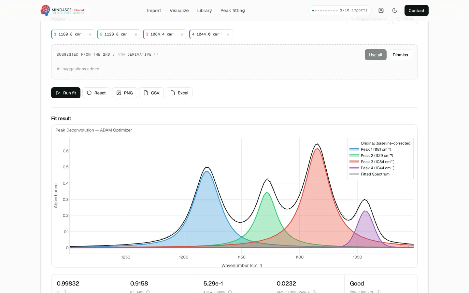Screen dimensions: 469x293
Task: Remove peak 3 at 1084.4 cm⁻¹
Action: click(x=182, y=35)
